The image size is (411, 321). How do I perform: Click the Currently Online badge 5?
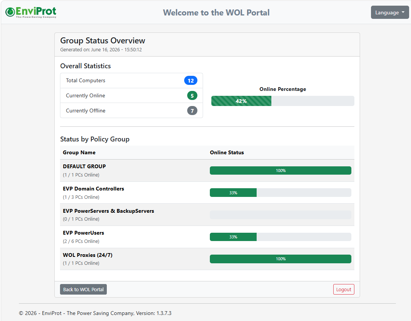[x=192, y=96]
